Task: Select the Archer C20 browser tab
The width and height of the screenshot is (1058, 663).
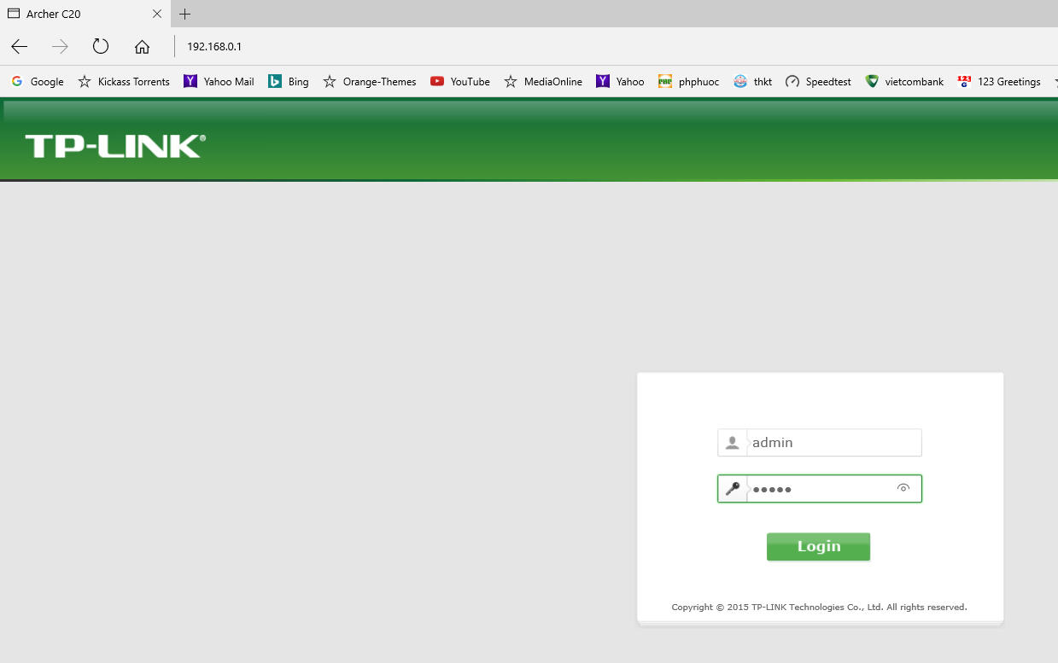Action: click(77, 14)
